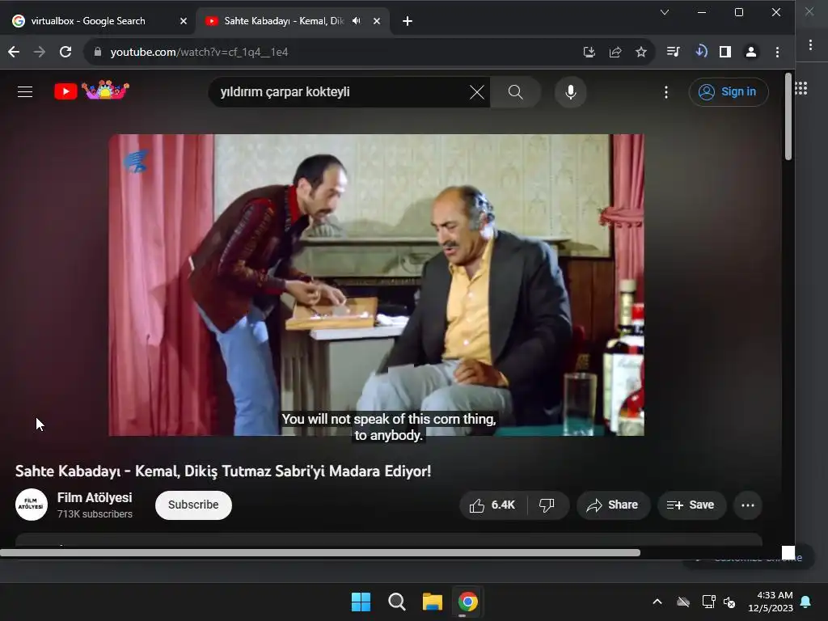Sign in to YouTube

tap(729, 92)
